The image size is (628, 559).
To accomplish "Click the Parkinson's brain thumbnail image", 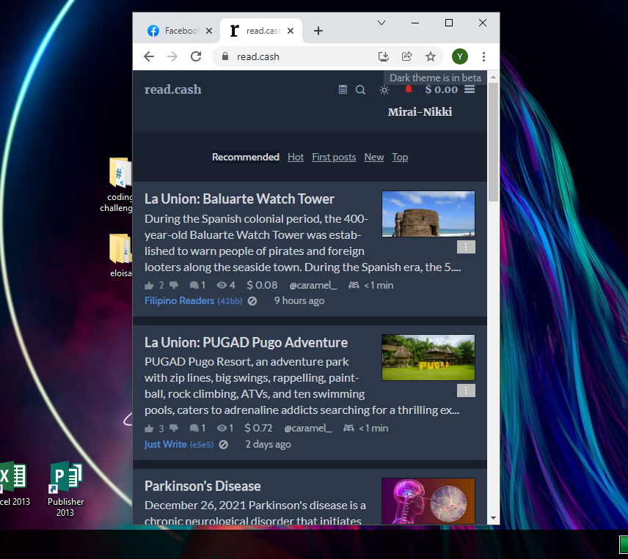I will click(428, 501).
